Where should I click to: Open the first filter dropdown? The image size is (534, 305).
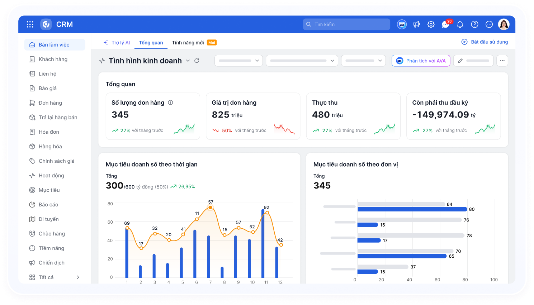[x=238, y=61]
